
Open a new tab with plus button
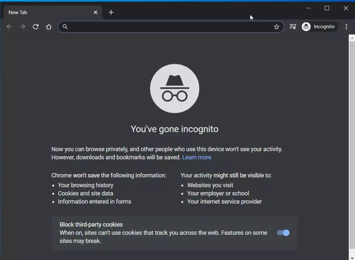pyautogui.click(x=111, y=12)
